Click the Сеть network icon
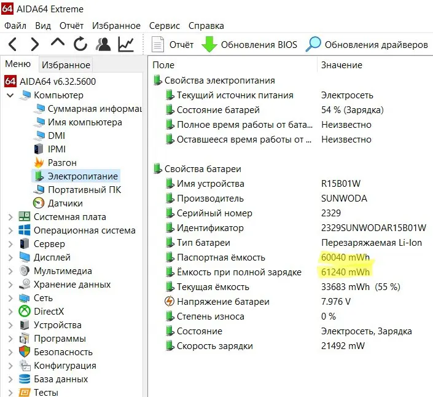This screenshot has height=397, width=433. pos(25,298)
